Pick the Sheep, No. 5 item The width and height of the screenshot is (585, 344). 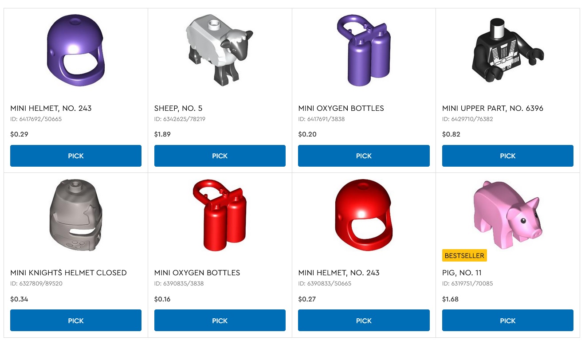[220, 156]
